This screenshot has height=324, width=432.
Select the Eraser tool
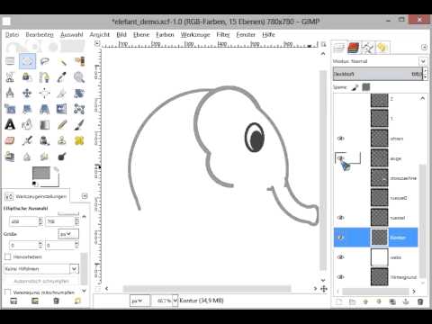10,140
